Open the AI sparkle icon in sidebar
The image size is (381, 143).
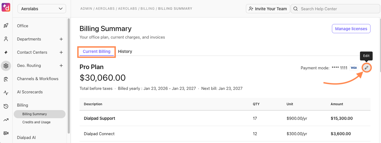tap(6, 52)
